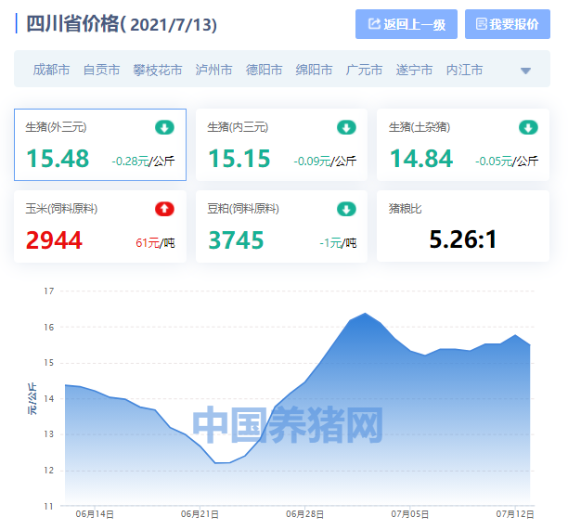Click the 06月28日 axis label
This screenshot has width=568, height=530.
point(304,514)
